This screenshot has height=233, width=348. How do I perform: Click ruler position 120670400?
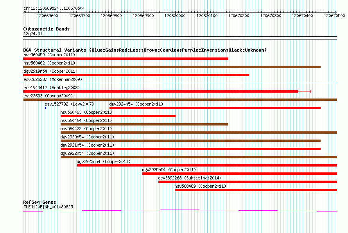[x=302, y=16]
